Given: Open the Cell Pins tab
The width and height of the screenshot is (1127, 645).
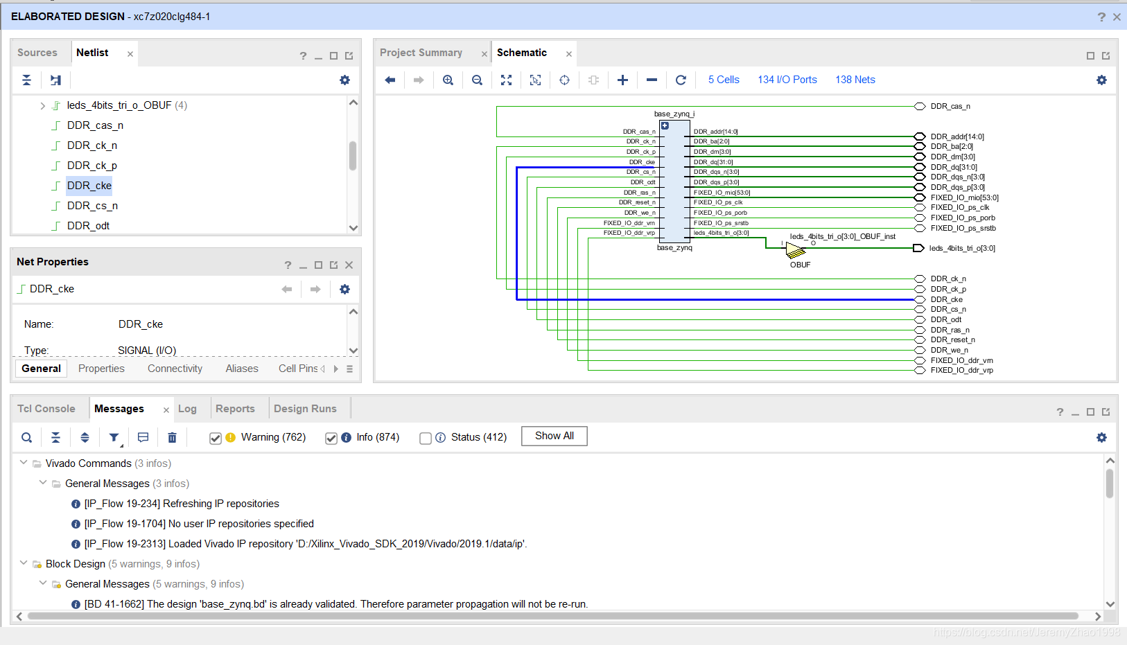Looking at the screenshot, I should (298, 369).
